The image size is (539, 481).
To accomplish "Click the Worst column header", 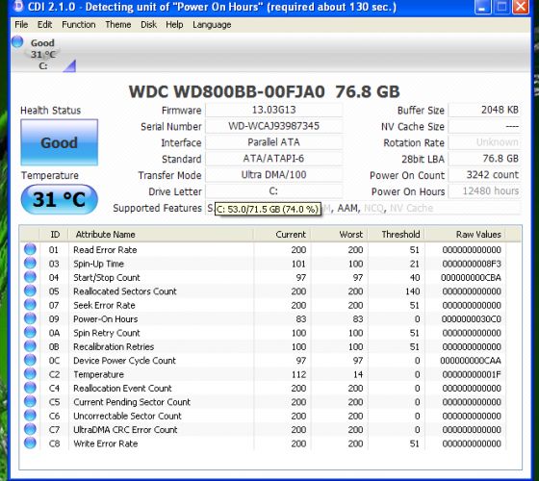I will (339, 235).
